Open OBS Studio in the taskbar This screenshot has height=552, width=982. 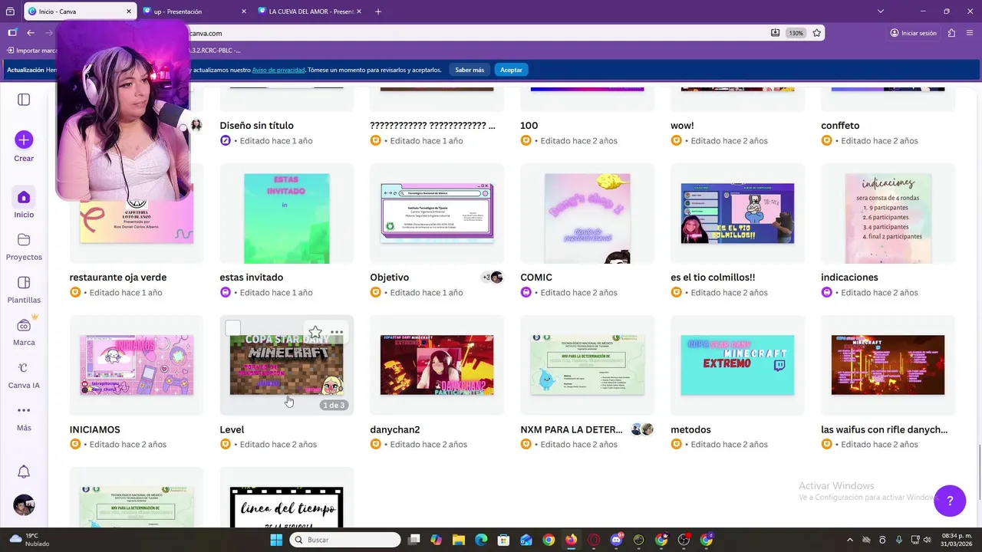(684, 540)
